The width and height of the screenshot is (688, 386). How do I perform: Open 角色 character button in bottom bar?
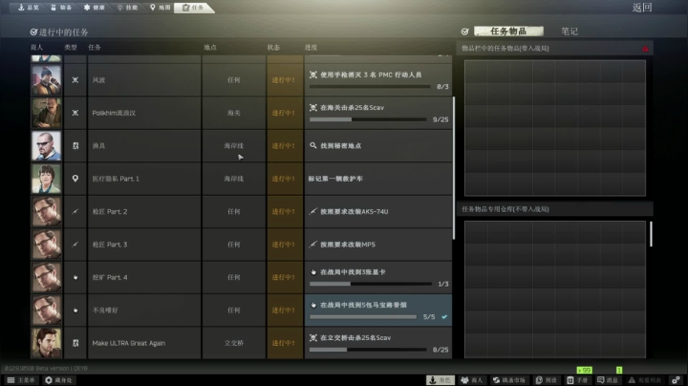coord(441,380)
